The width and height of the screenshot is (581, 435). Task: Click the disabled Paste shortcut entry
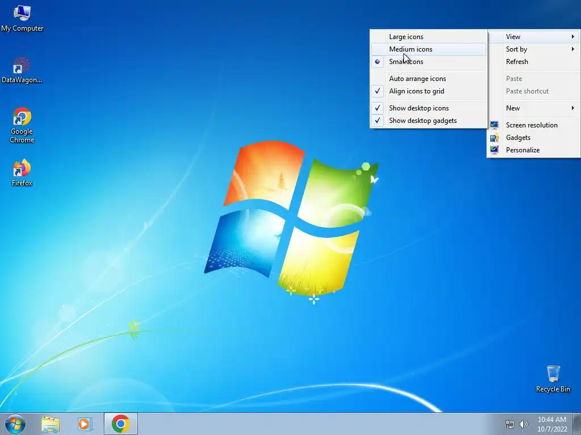(534, 91)
